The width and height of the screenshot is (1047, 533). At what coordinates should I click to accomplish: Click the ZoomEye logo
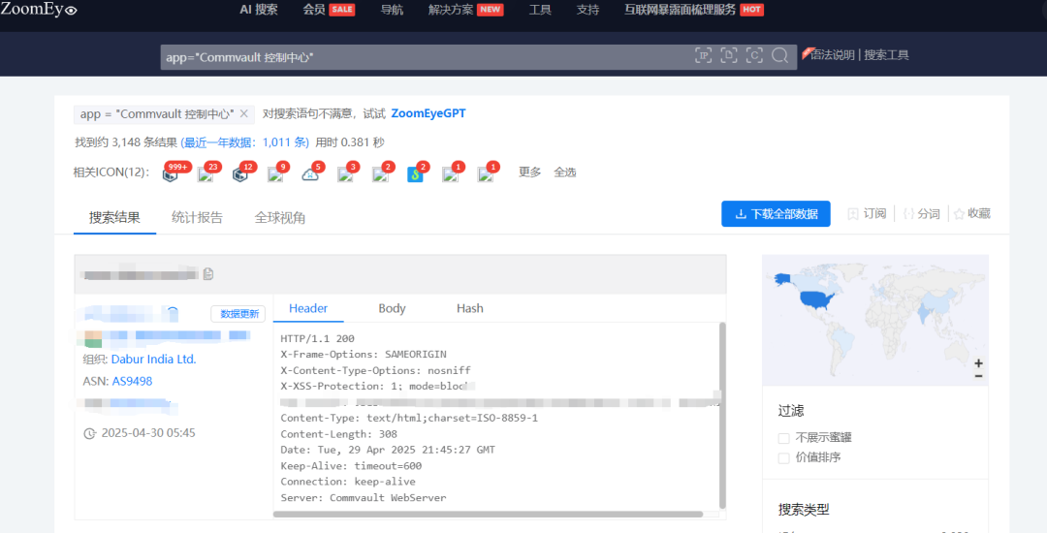click(x=39, y=10)
